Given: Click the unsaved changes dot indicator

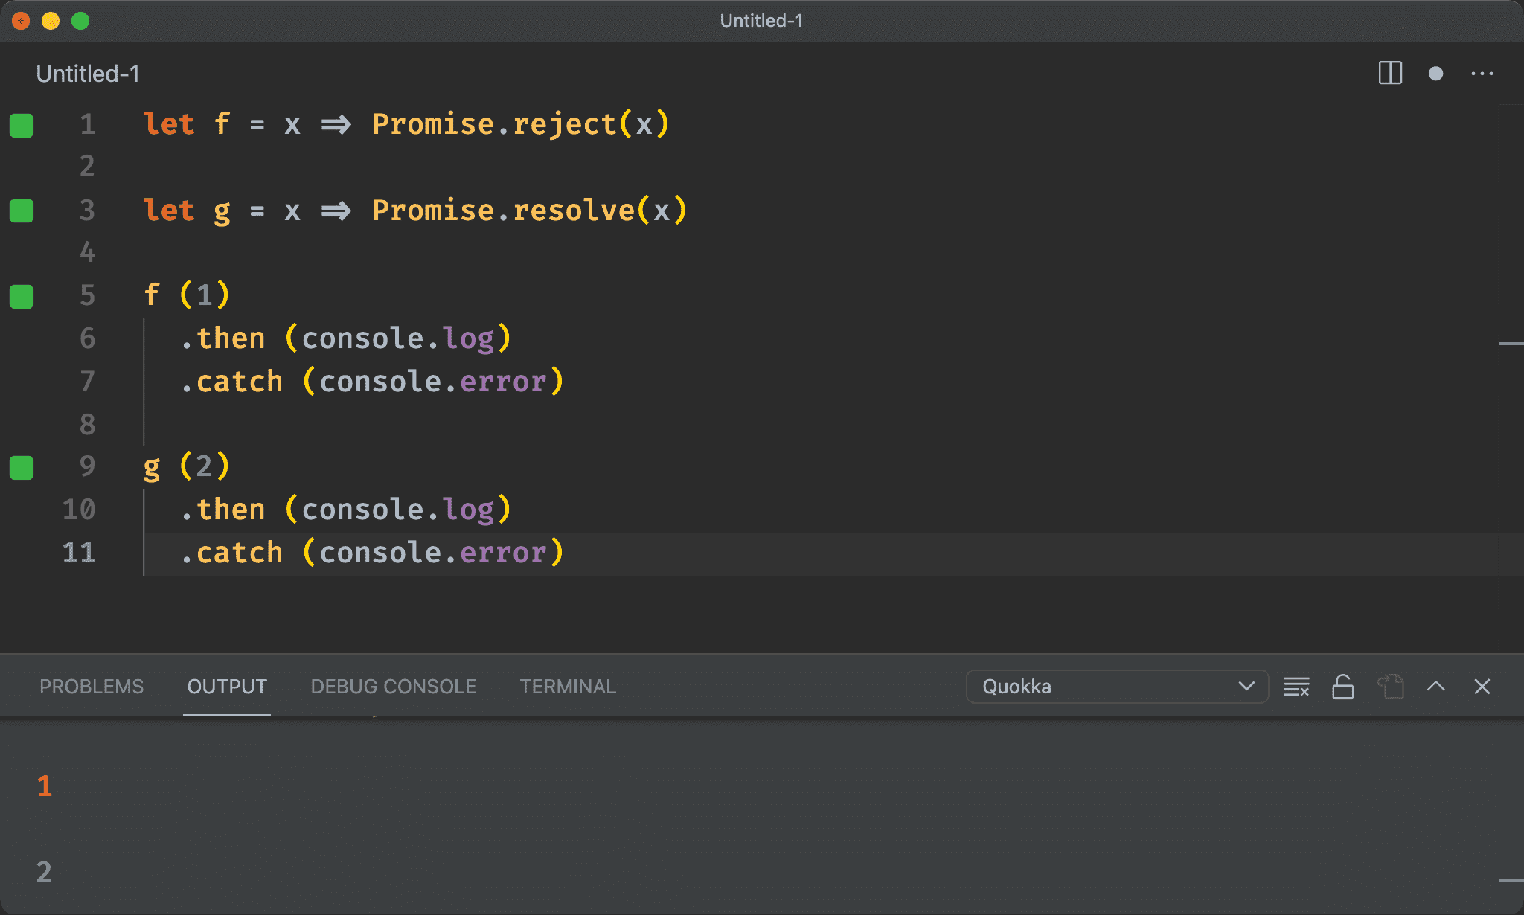Looking at the screenshot, I should pos(1435,74).
